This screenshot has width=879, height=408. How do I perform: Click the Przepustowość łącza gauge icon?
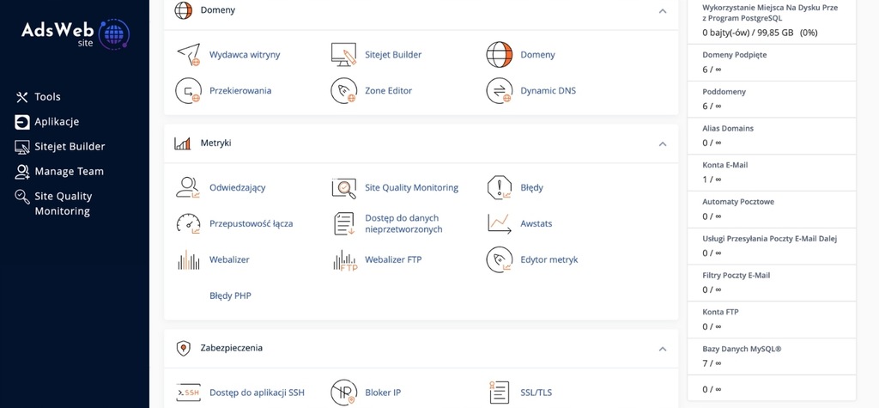coord(188,223)
